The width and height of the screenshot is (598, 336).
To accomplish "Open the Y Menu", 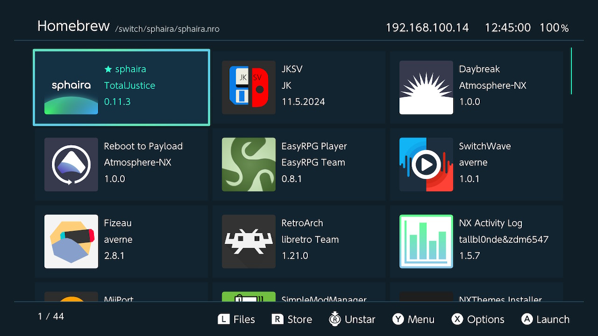I will pos(413,319).
